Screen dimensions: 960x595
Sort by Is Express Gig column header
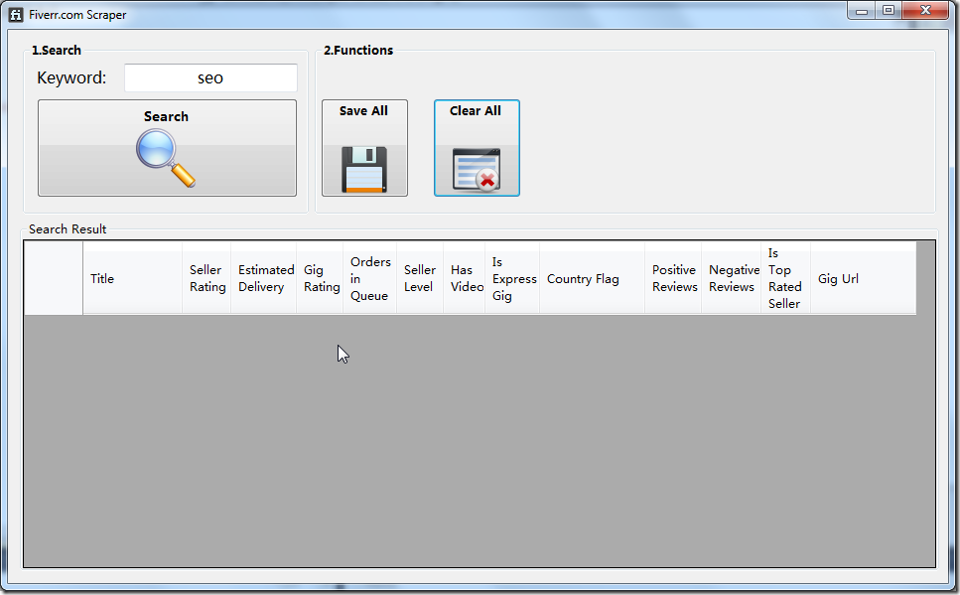click(x=512, y=278)
